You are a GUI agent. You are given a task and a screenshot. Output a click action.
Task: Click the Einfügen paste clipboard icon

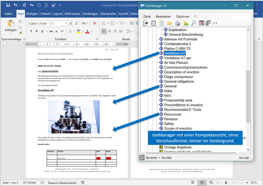[11, 23]
